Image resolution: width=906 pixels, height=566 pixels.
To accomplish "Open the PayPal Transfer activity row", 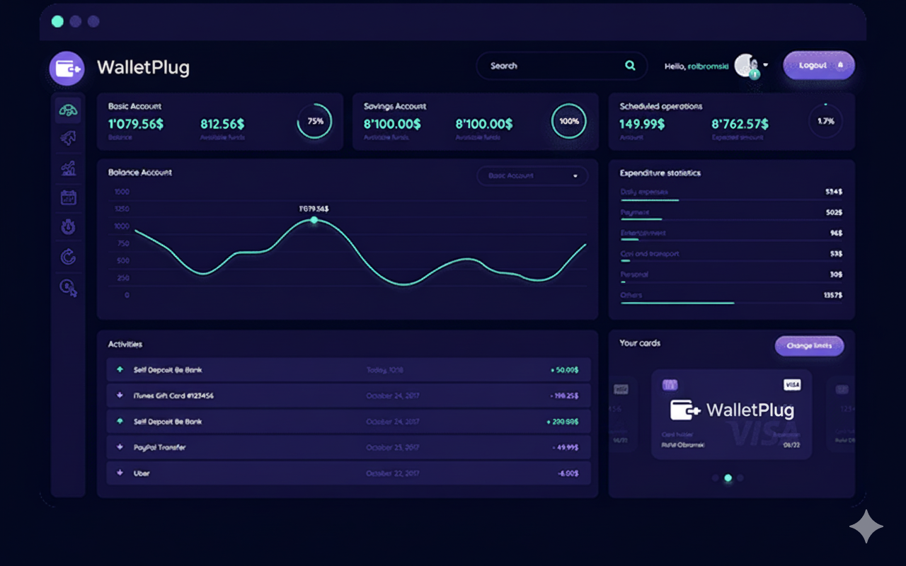I will coord(348,447).
